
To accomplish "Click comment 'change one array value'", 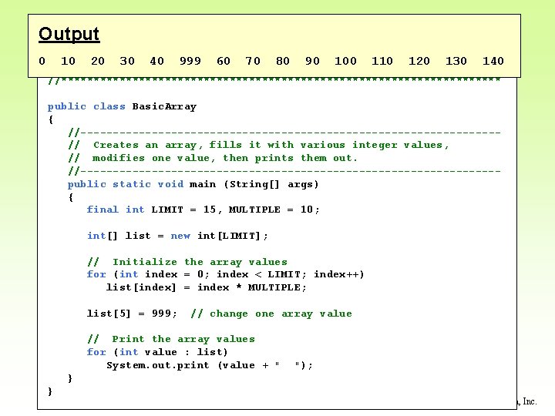I will tap(271, 314).
